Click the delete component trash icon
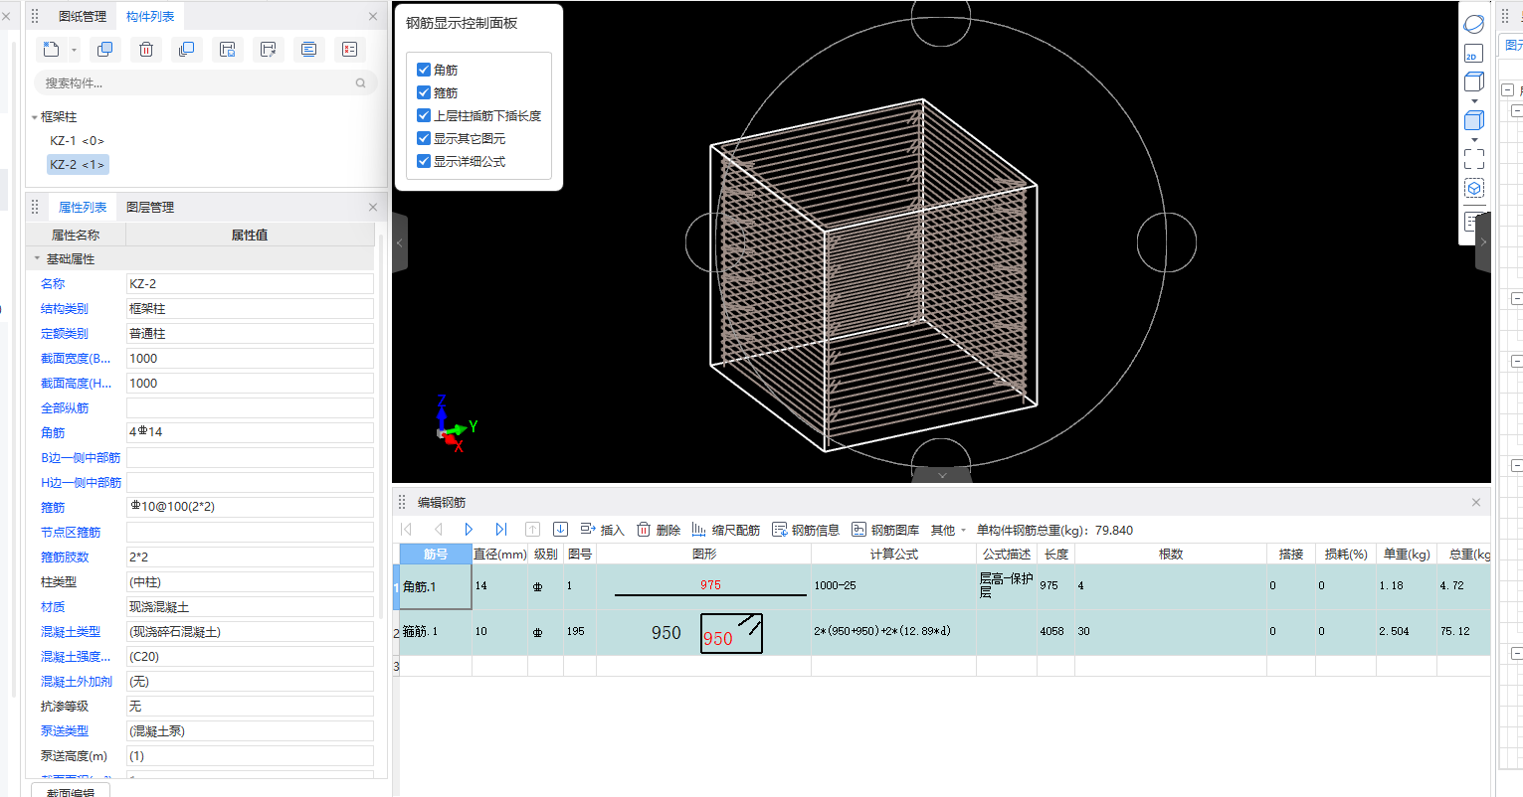The height and width of the screenshot is (797, 1523). pos(145,50)
